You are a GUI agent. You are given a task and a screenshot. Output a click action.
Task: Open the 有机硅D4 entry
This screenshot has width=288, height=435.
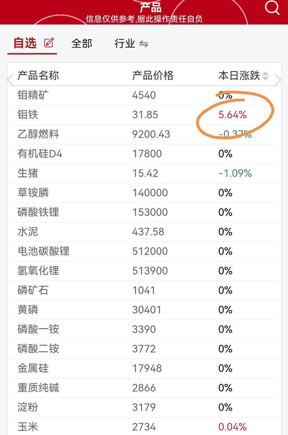click(x=144, y=154)
